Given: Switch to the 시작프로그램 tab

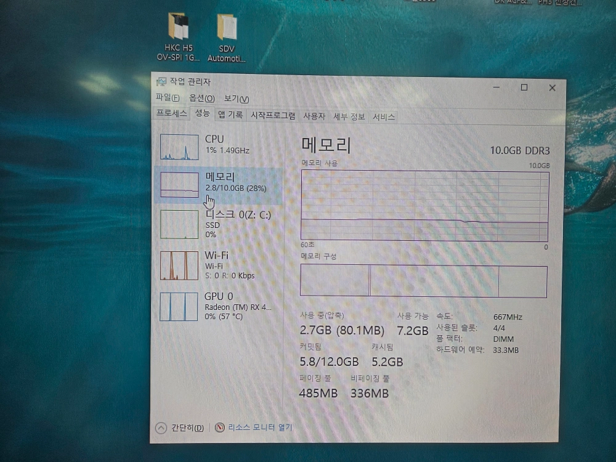Looking at the screenshot, I should [273, 116].
